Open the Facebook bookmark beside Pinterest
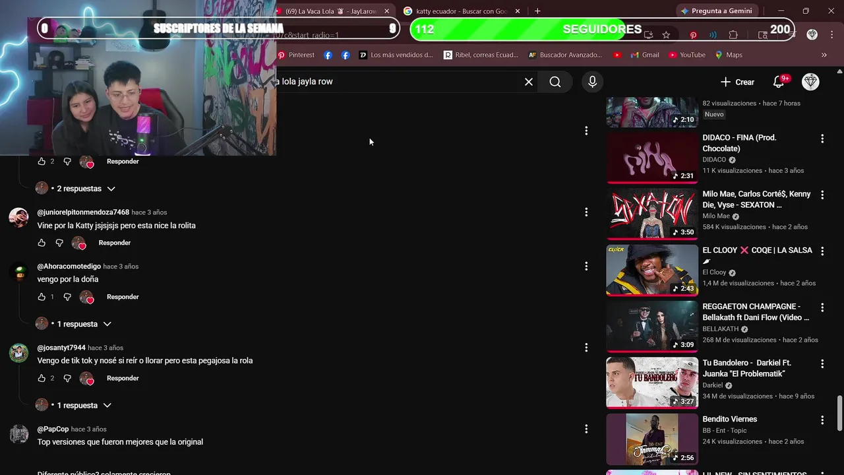 [x=328, y=55]
